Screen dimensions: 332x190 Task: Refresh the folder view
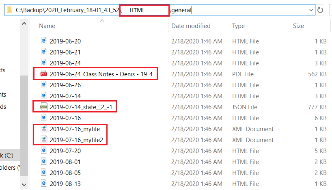[x=320, y=10]
